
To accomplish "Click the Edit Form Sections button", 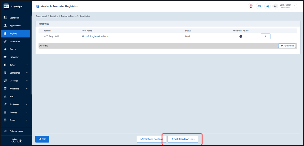I will coord(152,139).
